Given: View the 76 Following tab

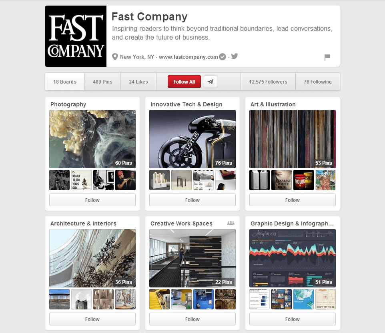Looking at the screenshot, I should click(318, 82).
